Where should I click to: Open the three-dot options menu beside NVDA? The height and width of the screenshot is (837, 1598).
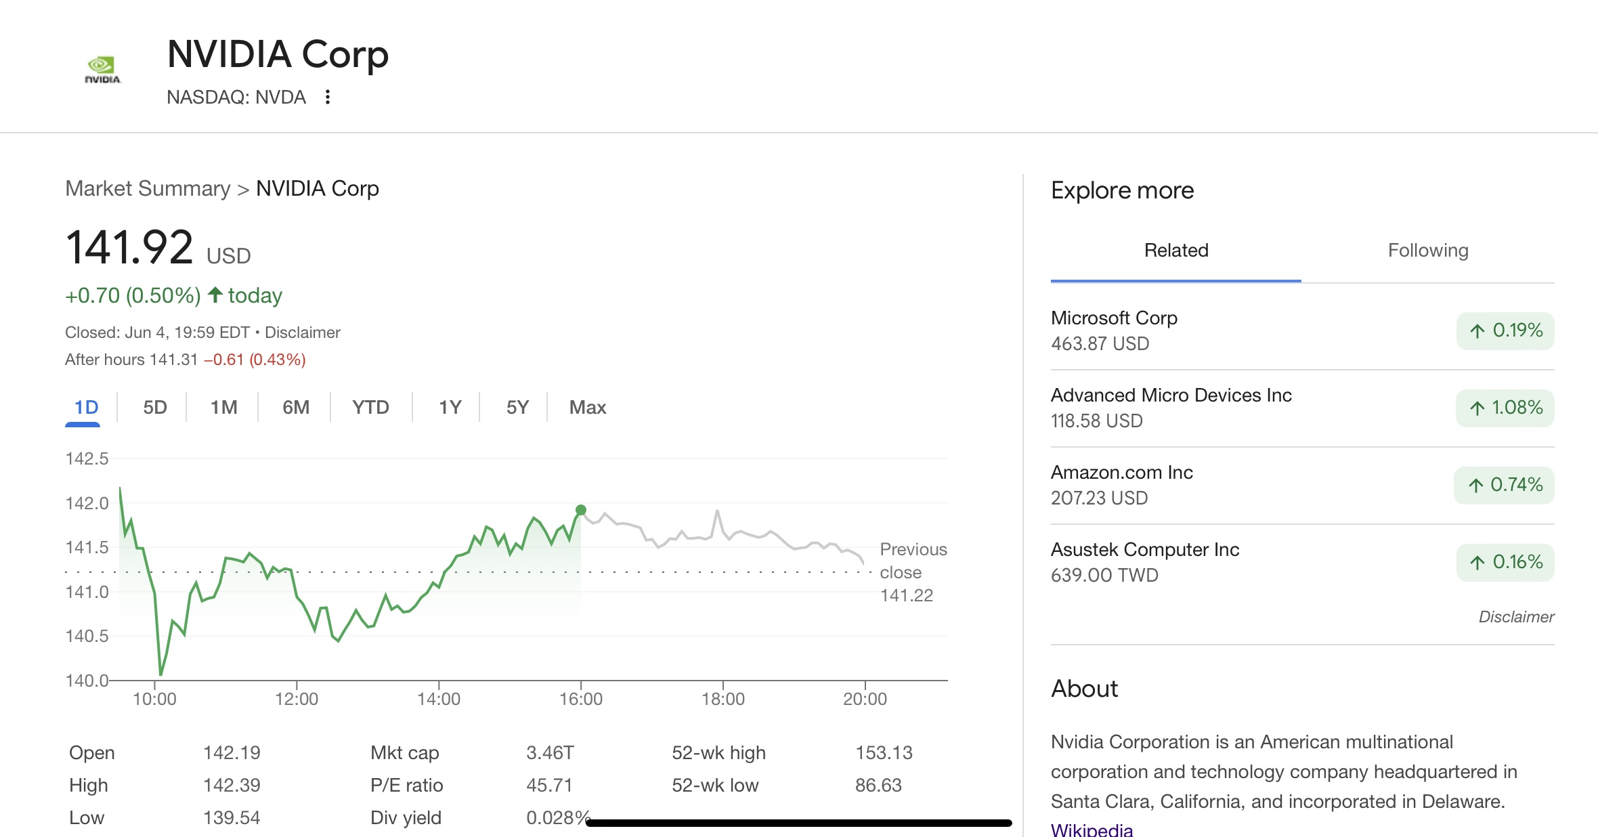coord(328,97)
